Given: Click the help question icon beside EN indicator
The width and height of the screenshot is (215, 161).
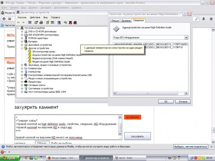Looking at the screenshot, I should pos(175,158).
